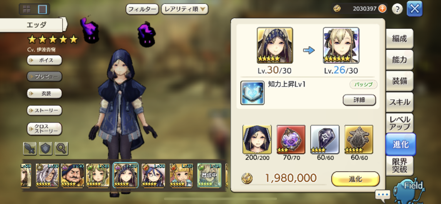This screenshot has width=441, height=204.
Task: Switch to single view toggle
Action: click(43, 9)
